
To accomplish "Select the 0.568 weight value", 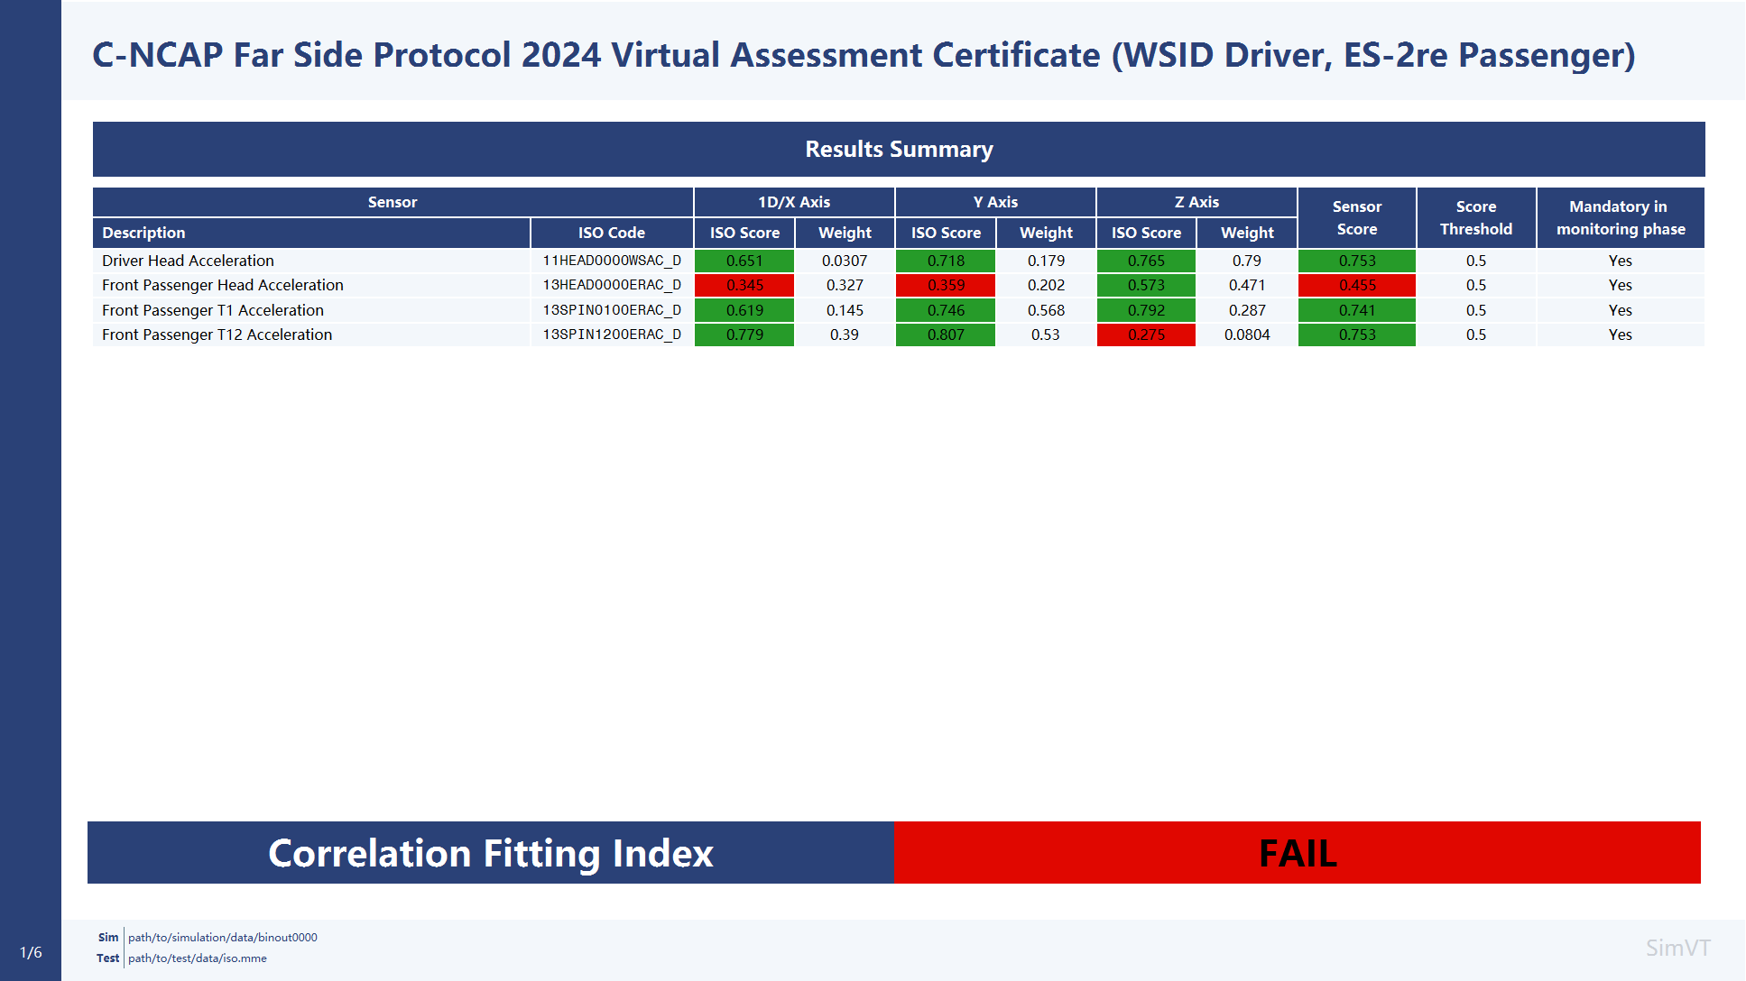I will 1046,310.
